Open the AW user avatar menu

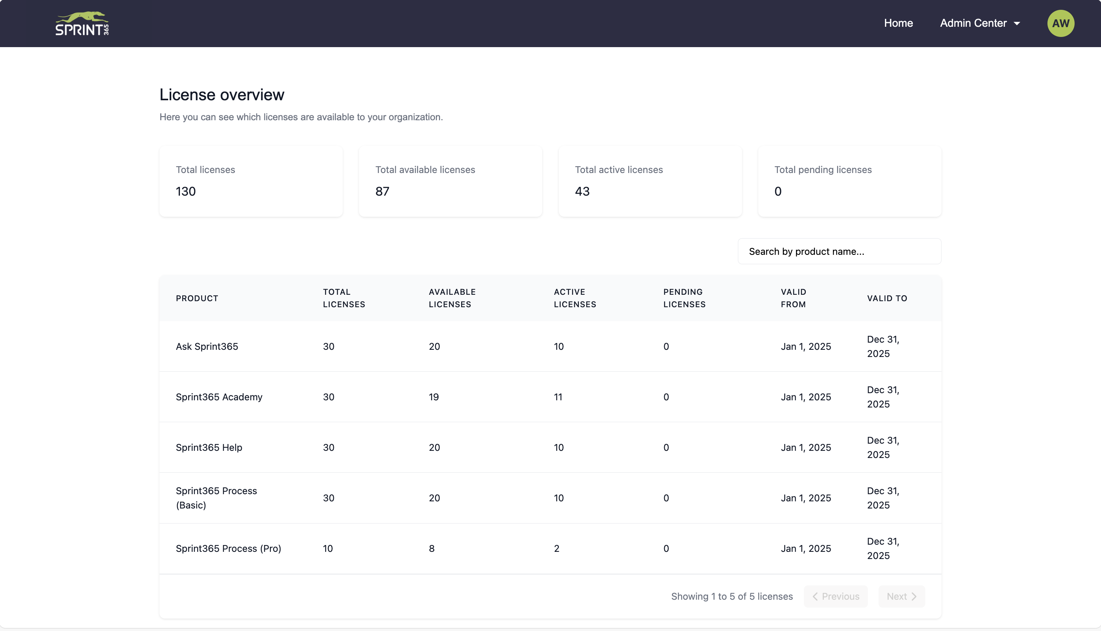coord(1060,23)
